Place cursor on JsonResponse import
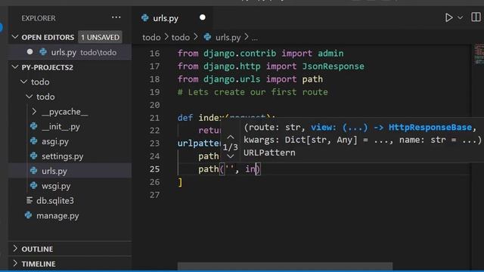Viewport: 484px width, 272px height. click(x=333, y=66)
